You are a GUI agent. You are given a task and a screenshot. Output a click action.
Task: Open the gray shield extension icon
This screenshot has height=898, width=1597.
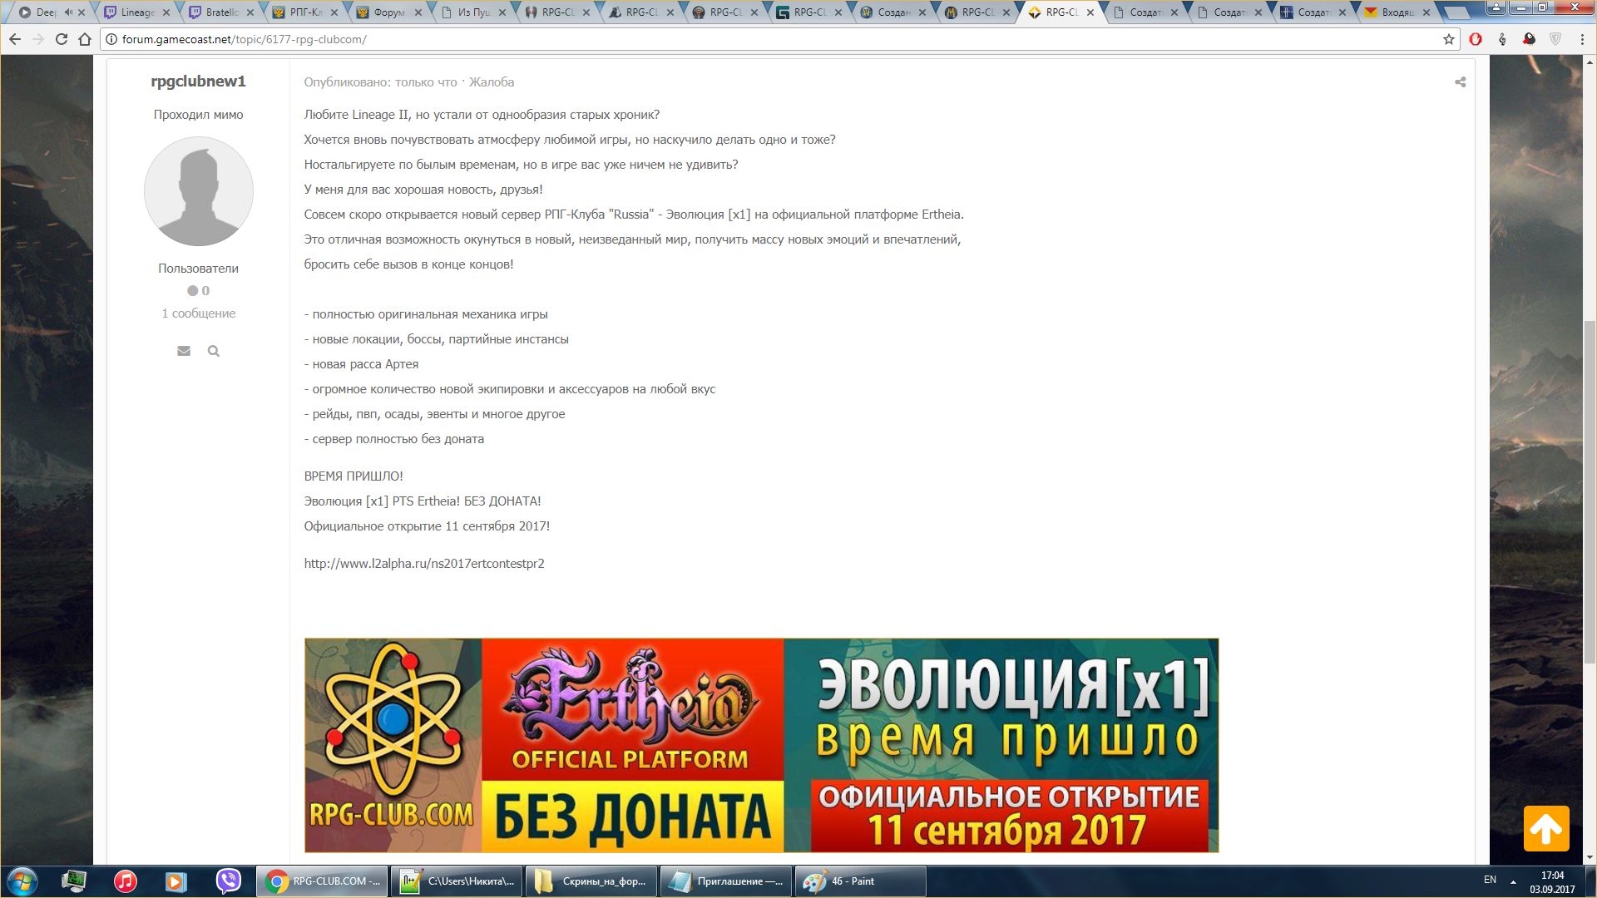click(x=1555, y=39)
